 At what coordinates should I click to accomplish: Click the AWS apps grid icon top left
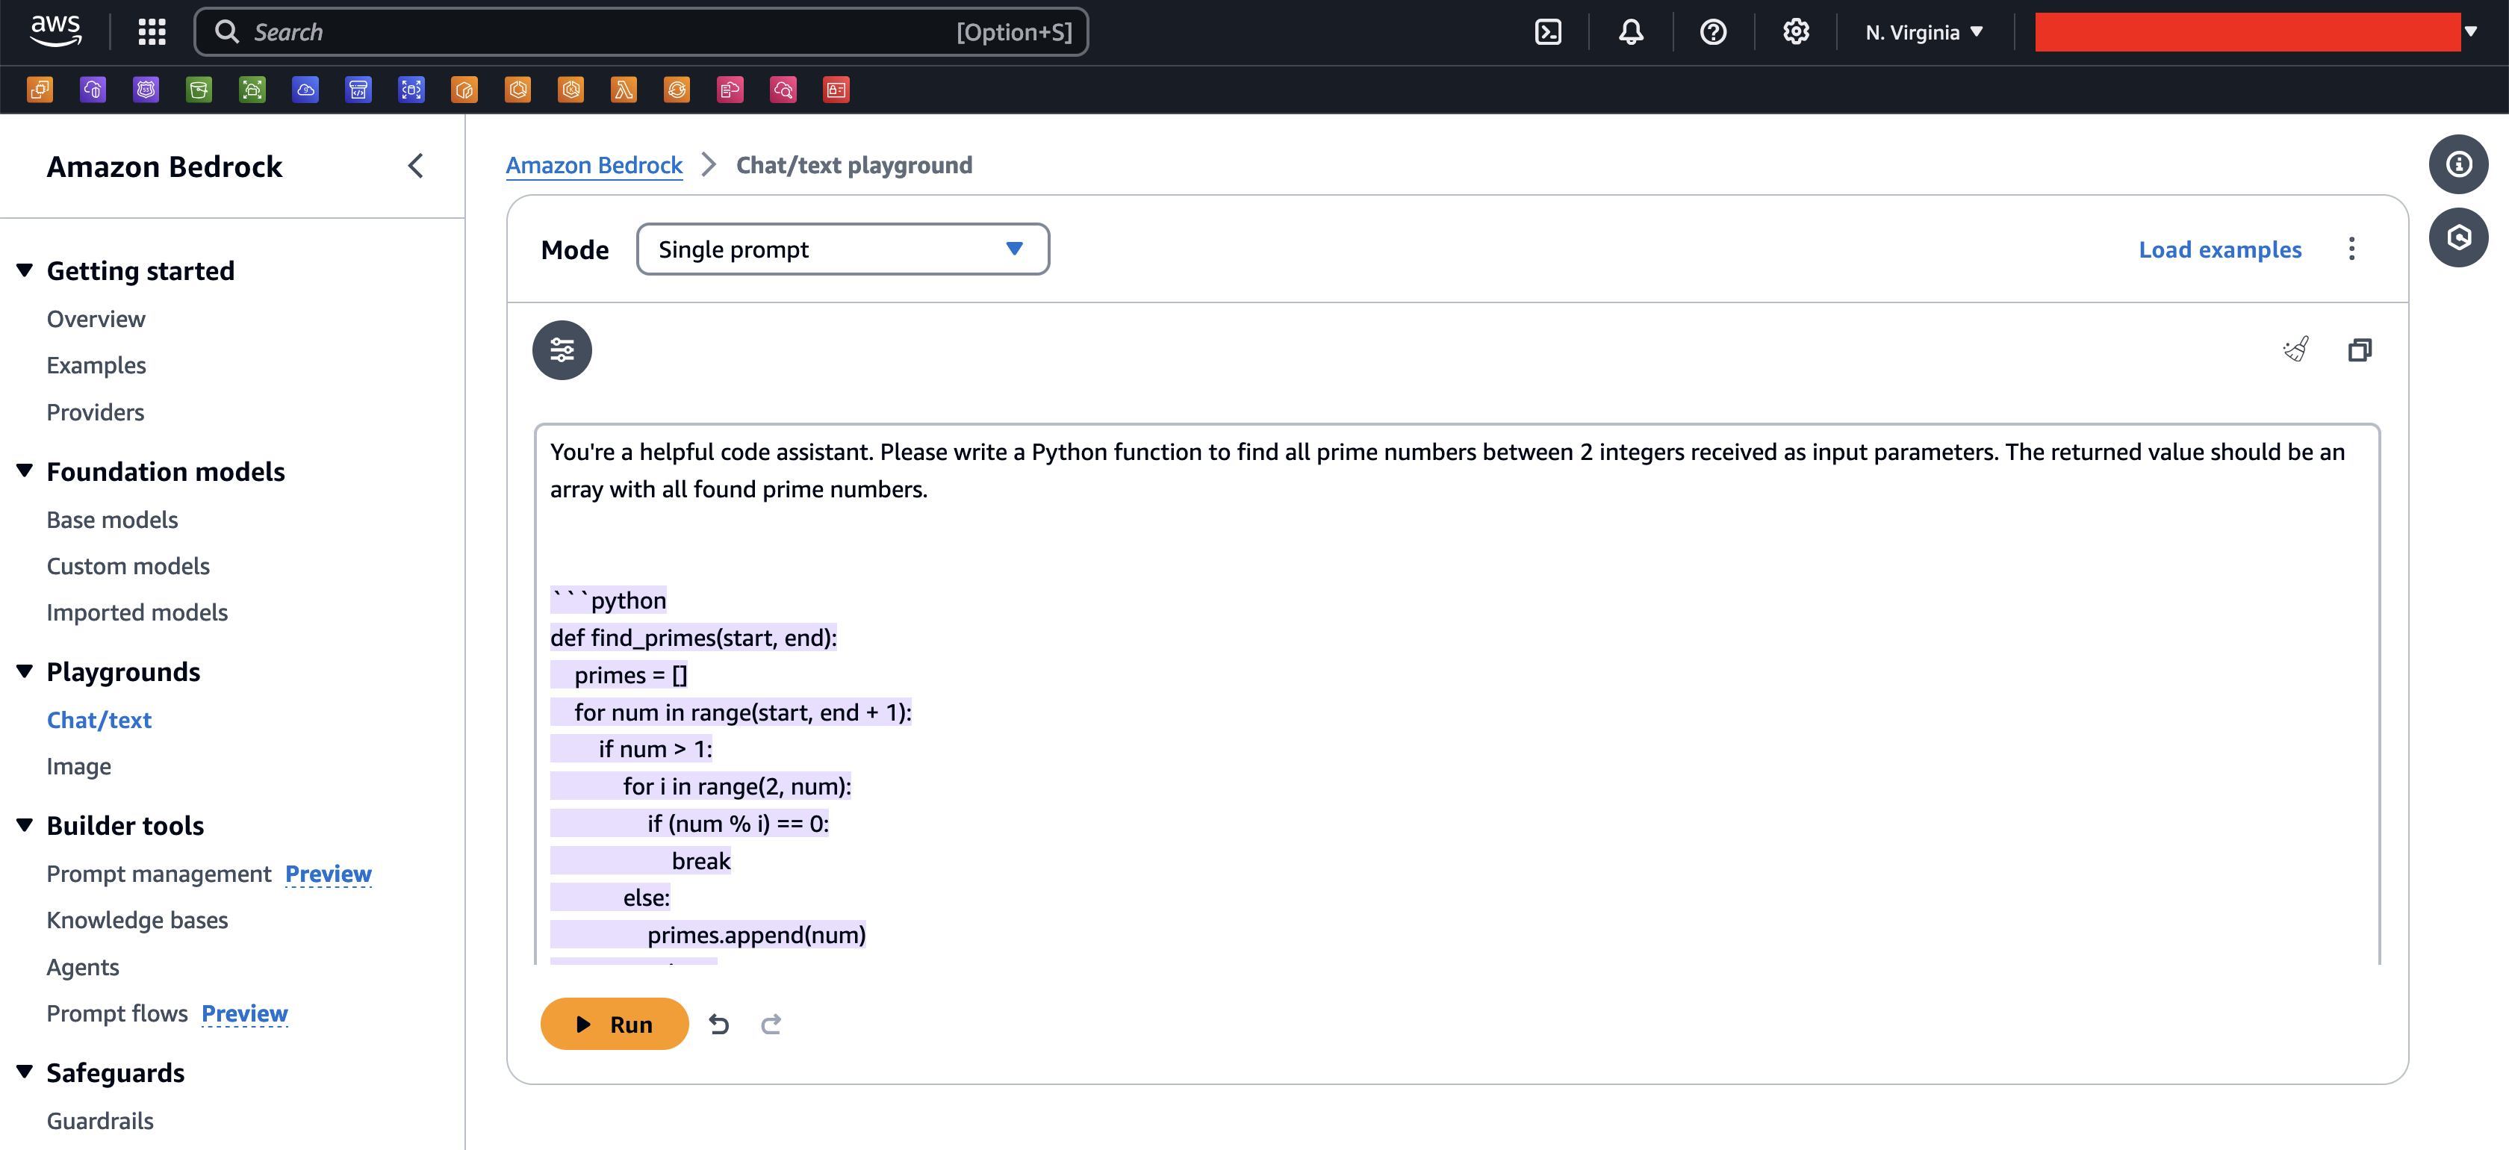tap(152, 32)
